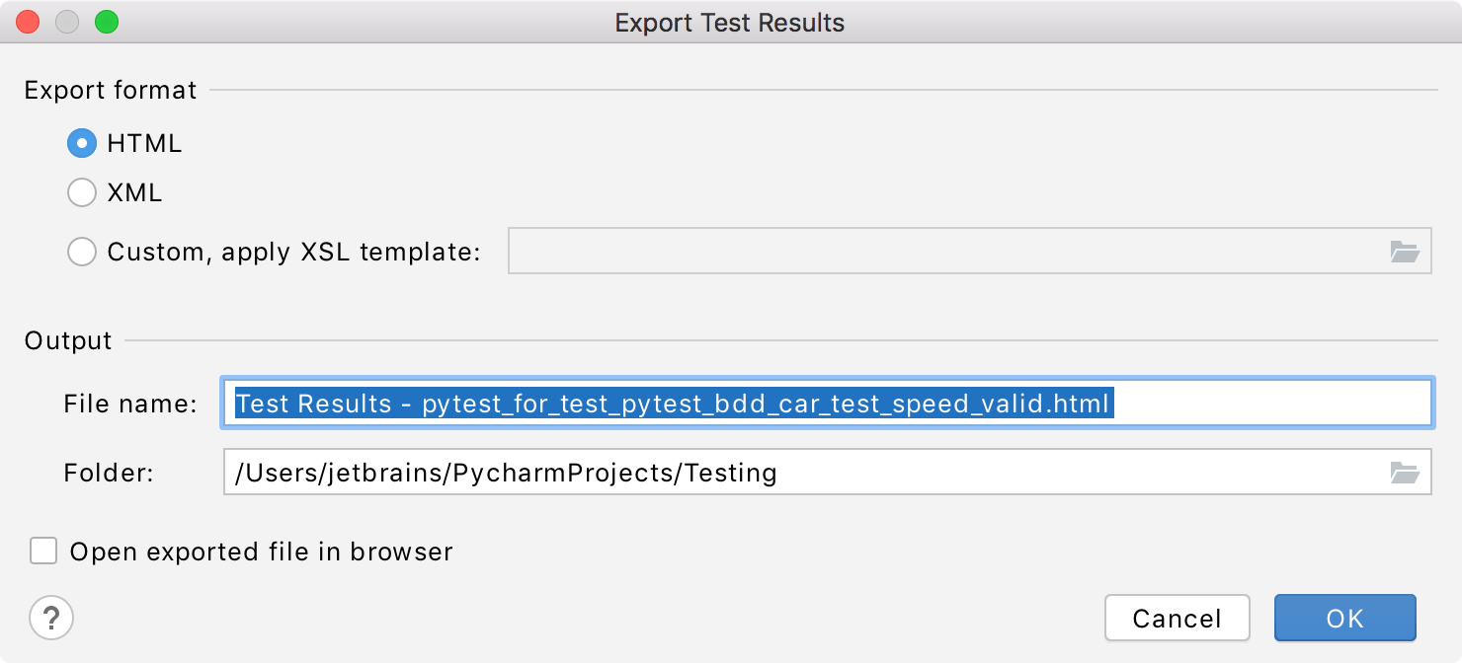Image resolution: width=1462 pixels, height=663 pixels.
Task: Toggle opening the exported file after saving
Action: pyautogui.click(x=43, y=552)
